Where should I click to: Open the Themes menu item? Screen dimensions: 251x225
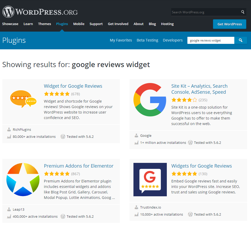coord(45,24)
